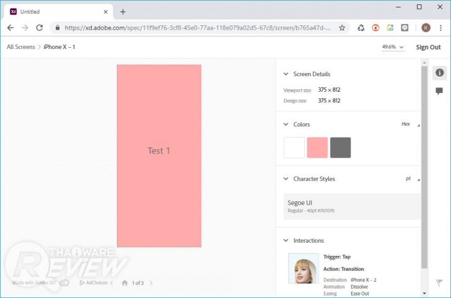This screenshot has height=298, width=451.
Task: Click the Viewport size value 375 × 812
Action: (329, 90)
